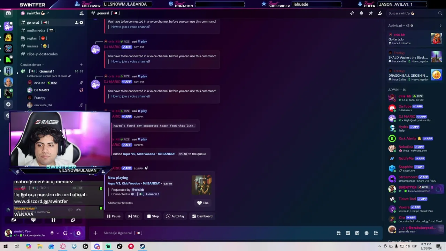The image size is (446, 251).
Task: Open the yellow dog server icon
Action: [x=8, y=37]
